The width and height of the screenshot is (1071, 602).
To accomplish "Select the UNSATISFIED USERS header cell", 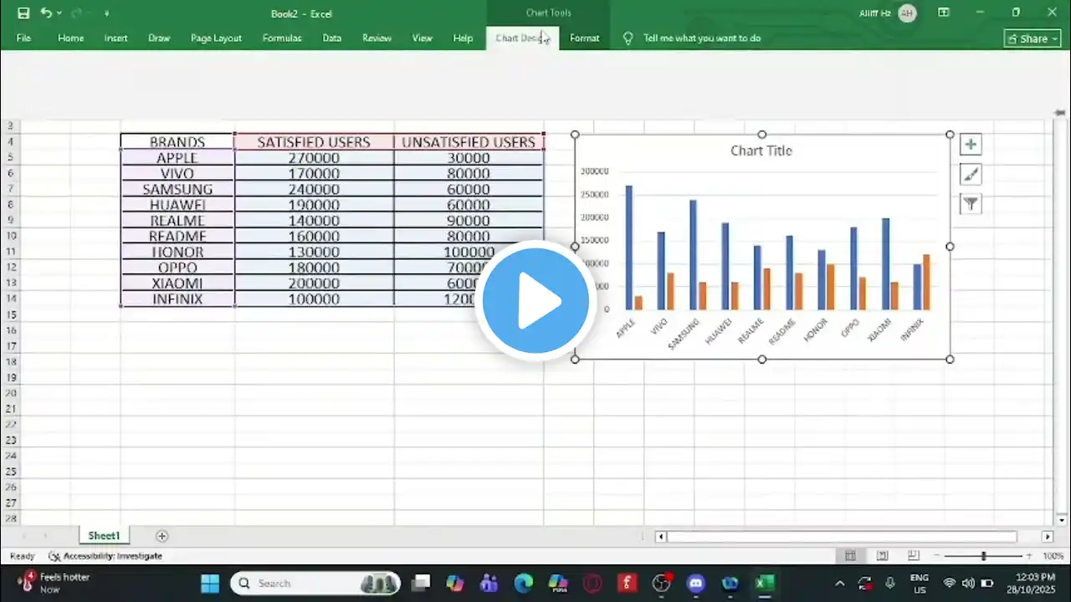I will point(469,142).
